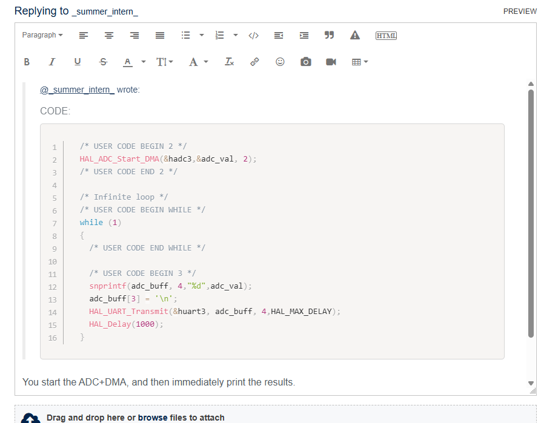Image resolution: width=541 pixels, height=423 pixels.
Task: Switch to HTML source mode
Action: point(385,35)
